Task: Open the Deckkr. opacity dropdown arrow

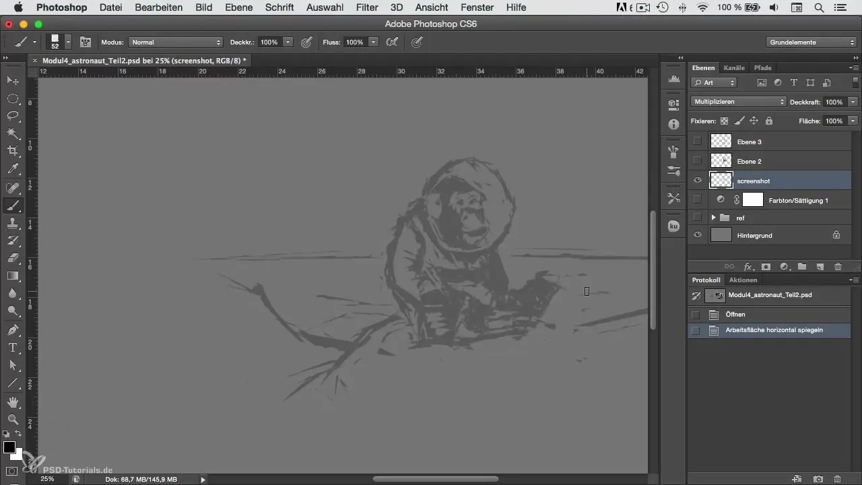Action: (288, 42)
